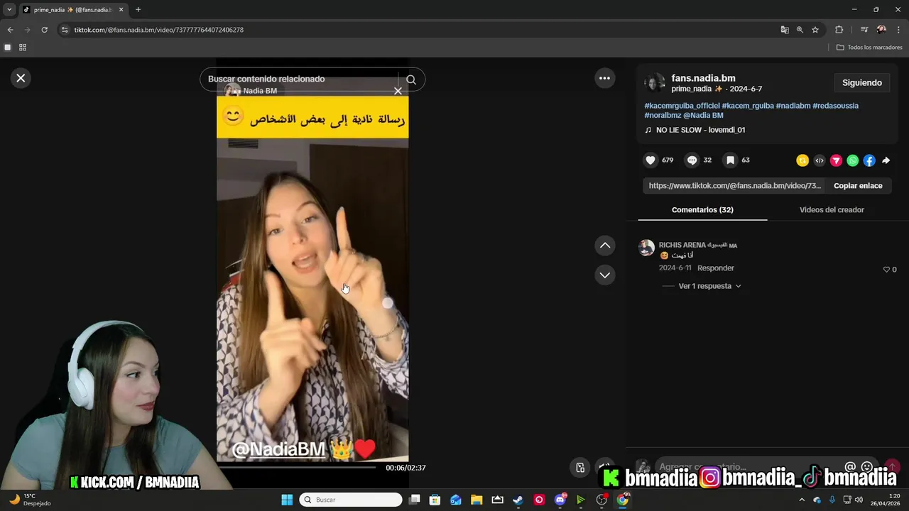Open Chrome zoom magnifier icon

(800, 30)
